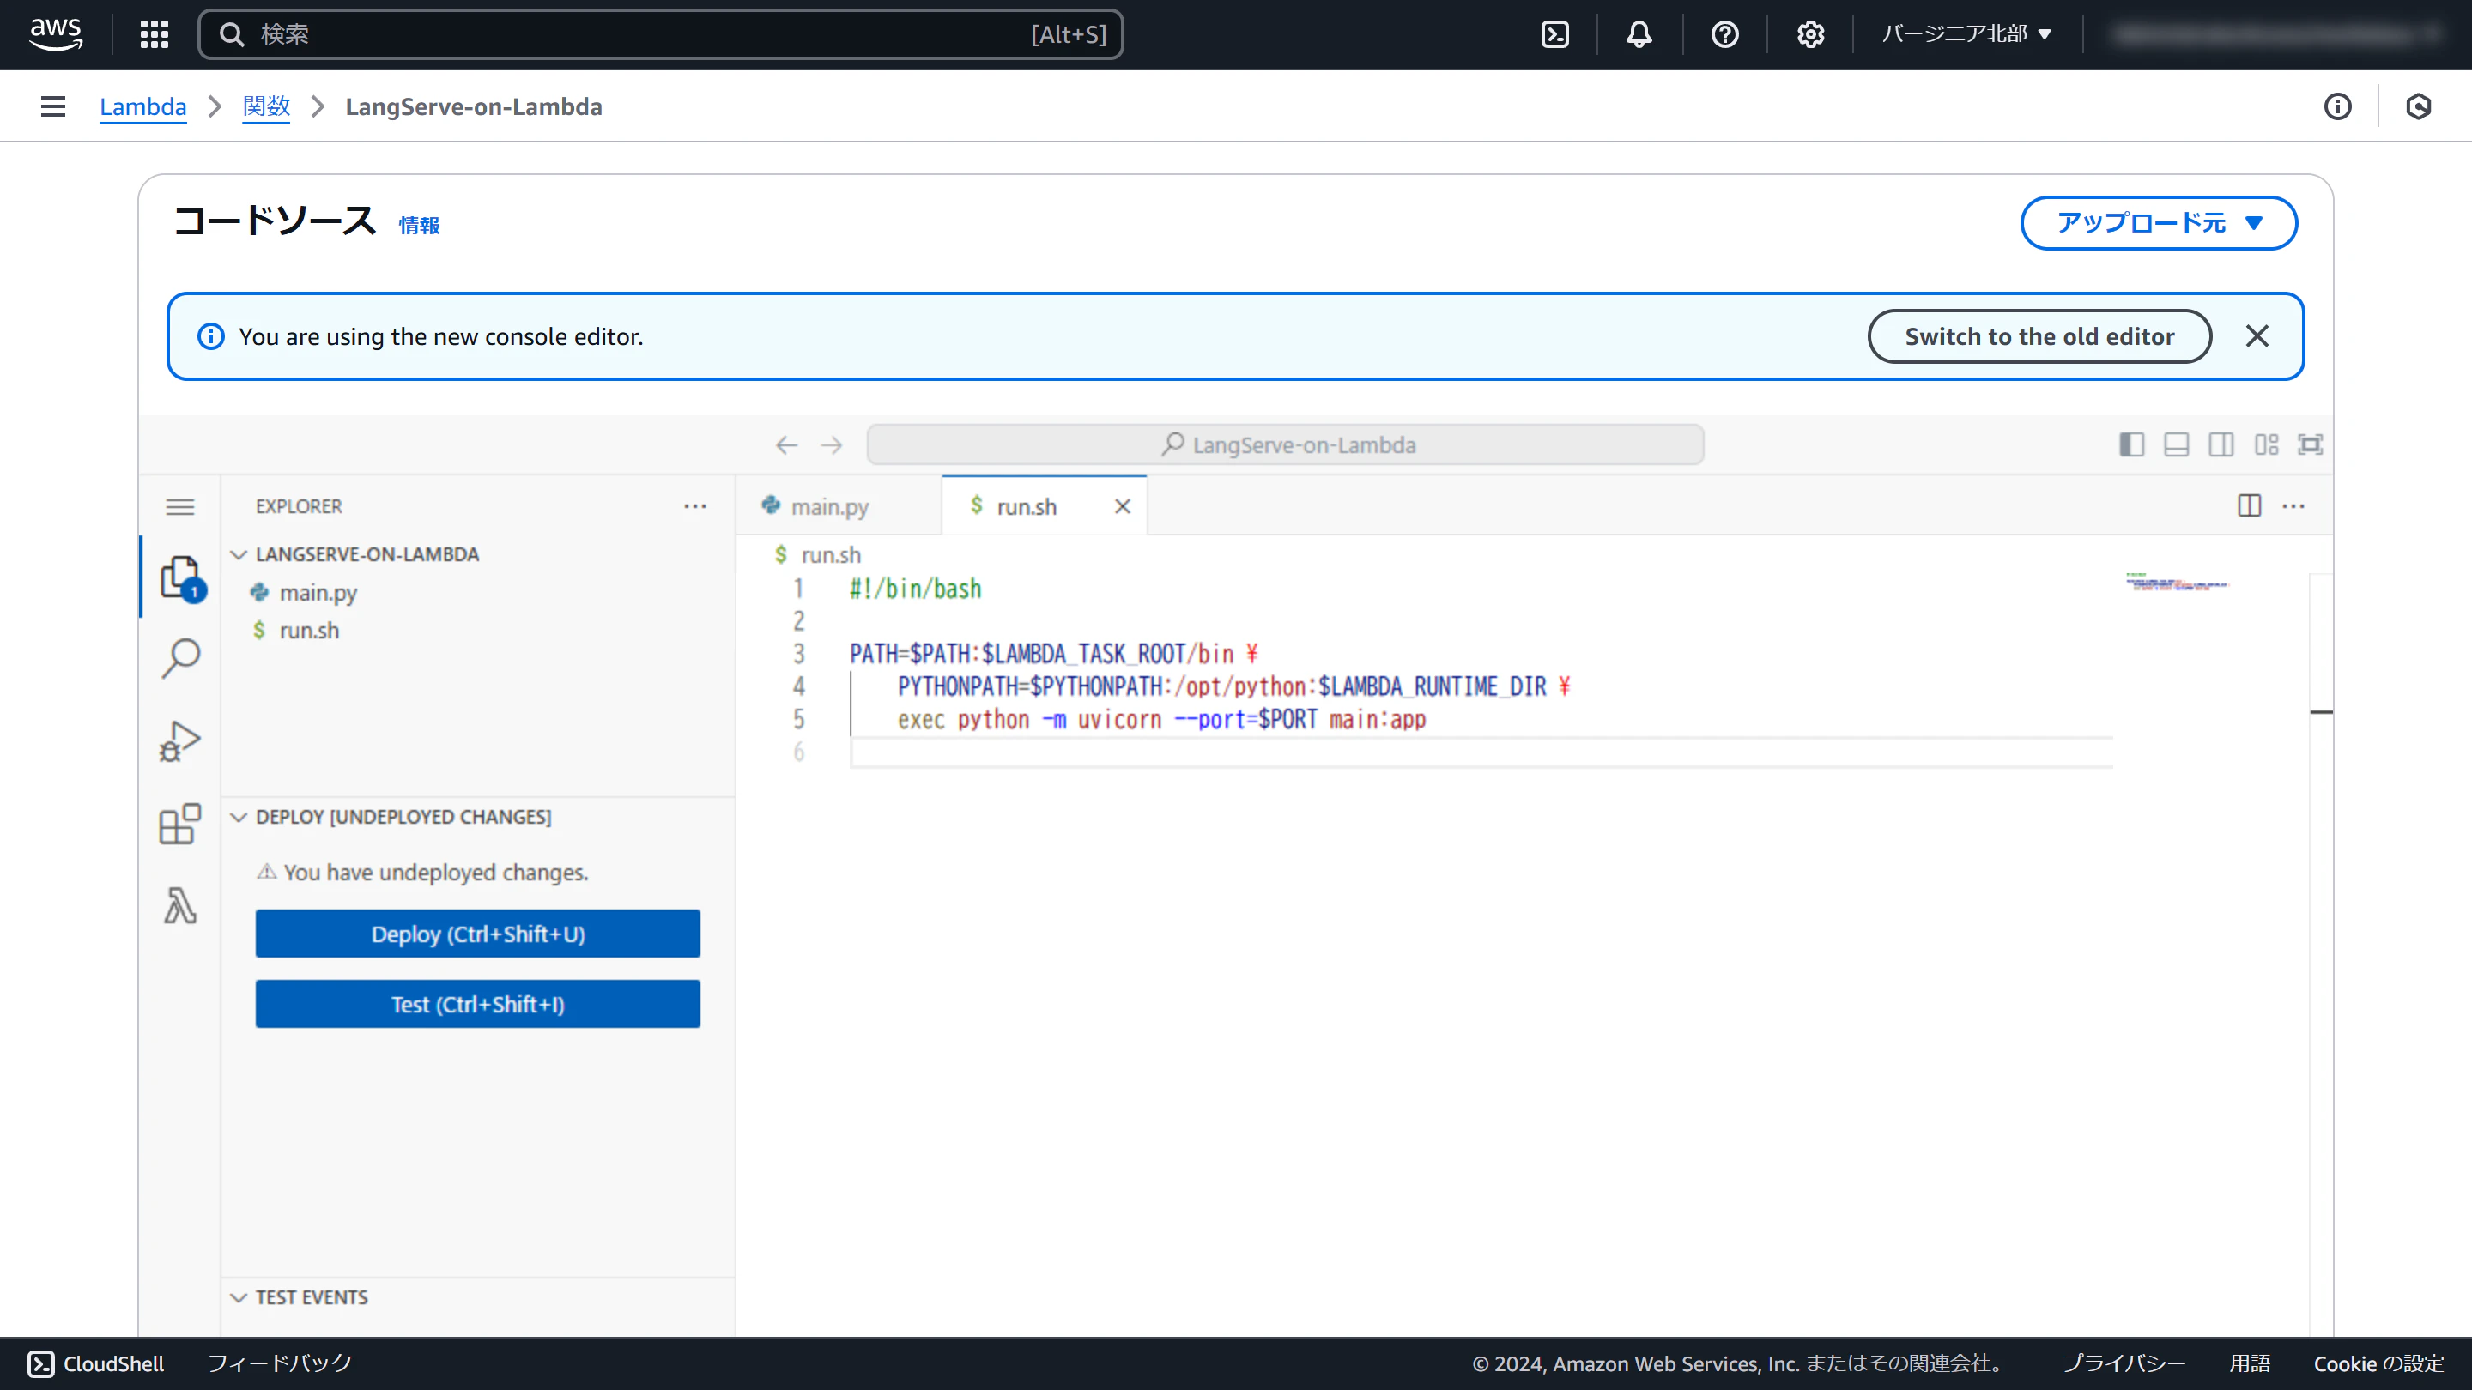Click the code minimap preview
This screenshot has height=1390, width=2472.
(2178, 583)
